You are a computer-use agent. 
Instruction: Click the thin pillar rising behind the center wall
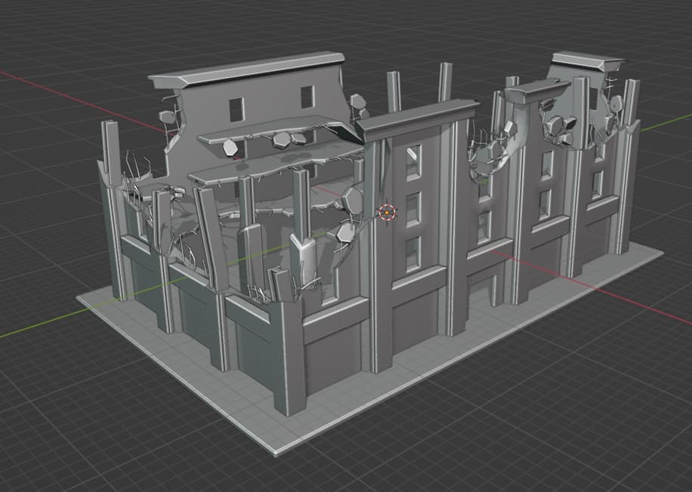pyautogui.click(x=445, y=82)
